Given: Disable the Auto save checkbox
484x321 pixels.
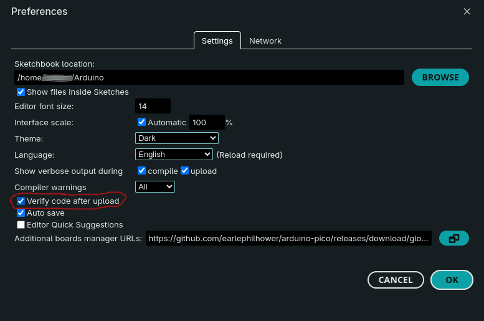Looking at the screenshot, I should click(x=21, y=213).
